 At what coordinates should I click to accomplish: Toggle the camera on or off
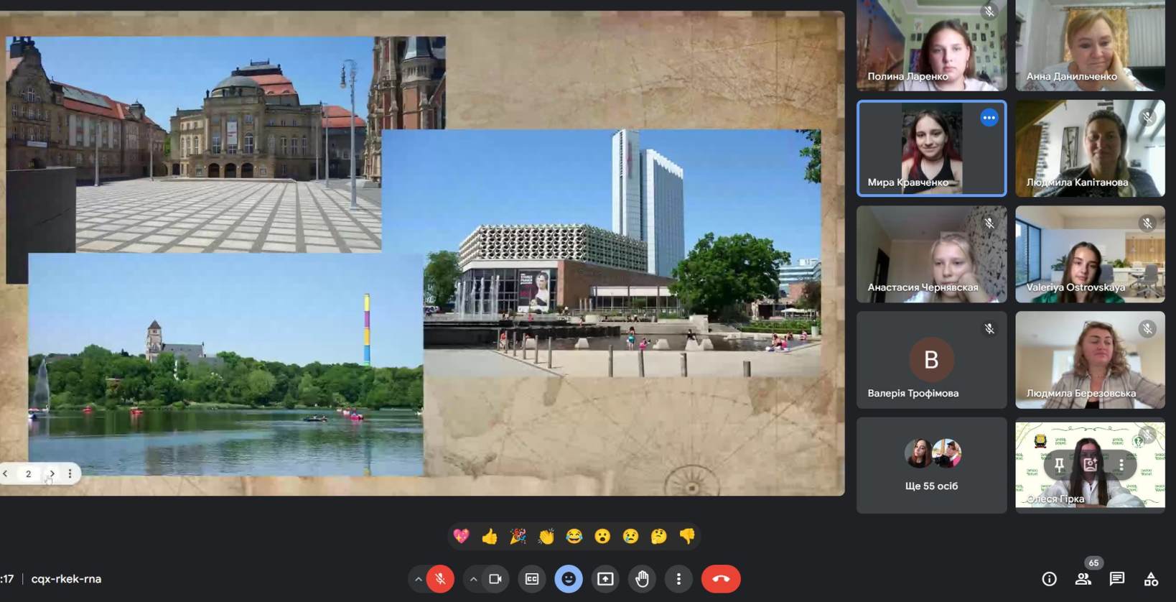(x=495, y=579)
